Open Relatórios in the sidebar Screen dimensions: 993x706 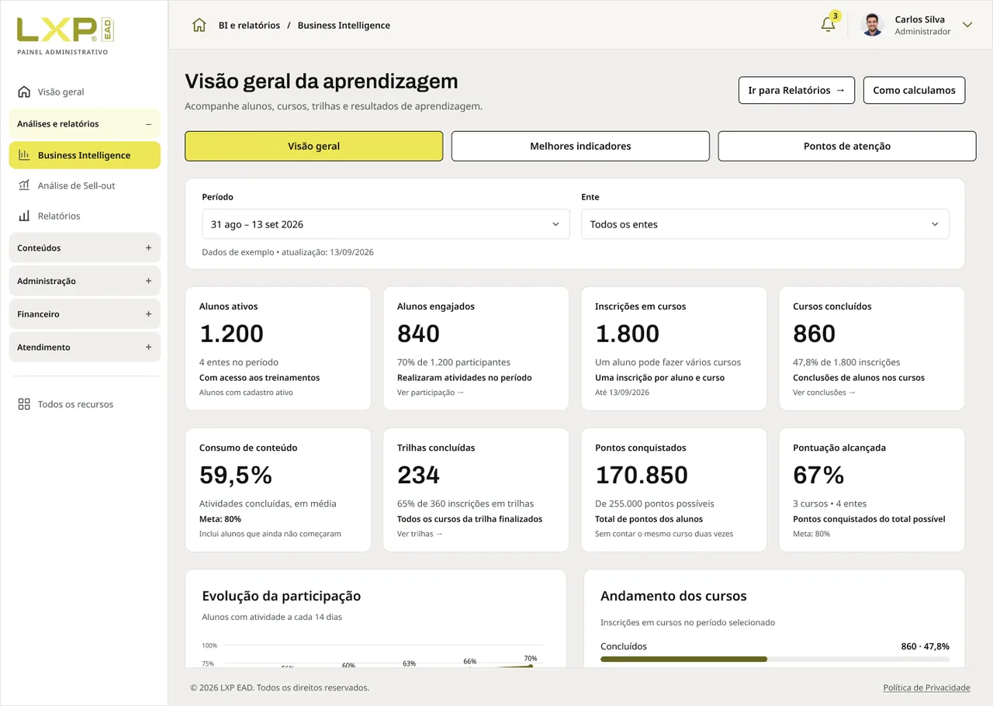[85, 216]
